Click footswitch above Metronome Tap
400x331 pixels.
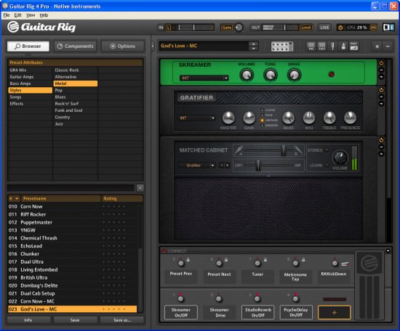point(296,263)
